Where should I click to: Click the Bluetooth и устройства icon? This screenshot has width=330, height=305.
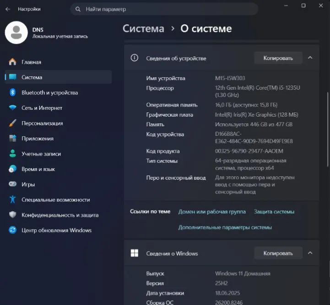(13, 92)
